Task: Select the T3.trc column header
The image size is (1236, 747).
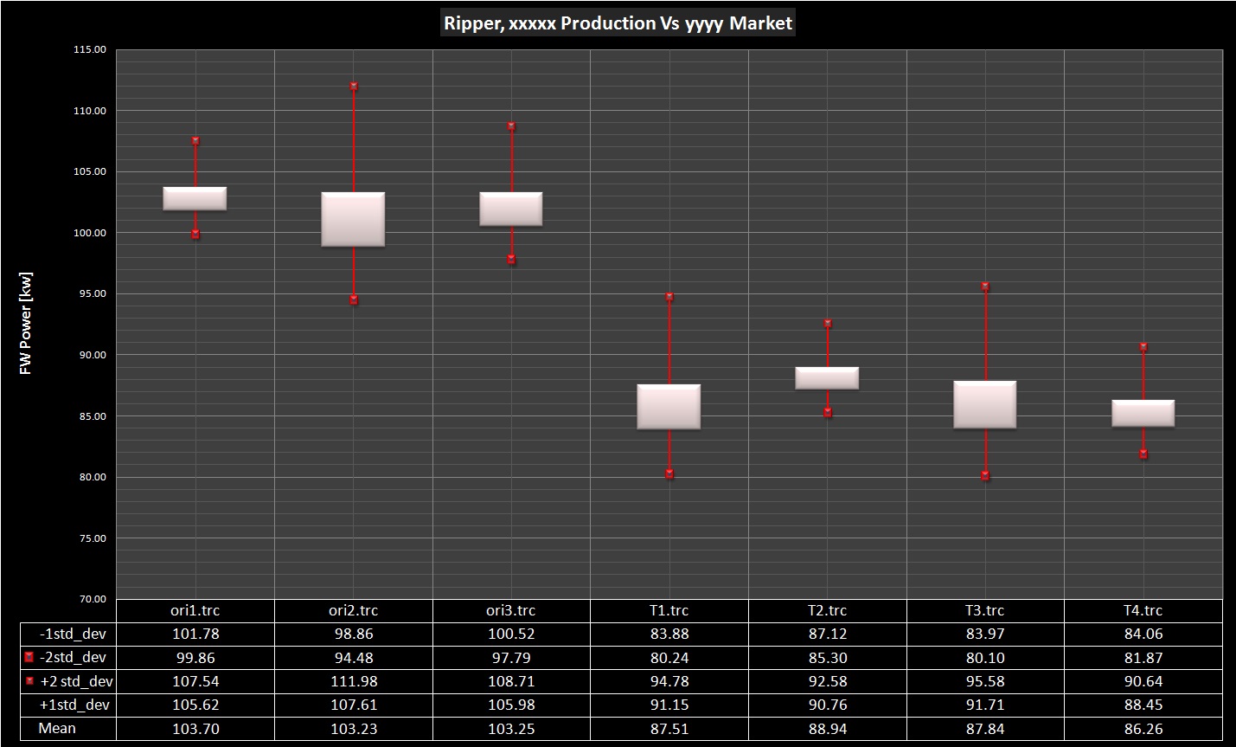Action: click(x=985, y=610)
